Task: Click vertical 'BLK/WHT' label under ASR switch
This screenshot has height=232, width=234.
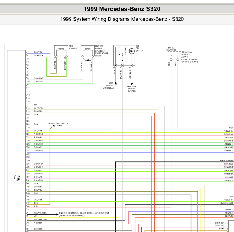Action: coord(121,74)
